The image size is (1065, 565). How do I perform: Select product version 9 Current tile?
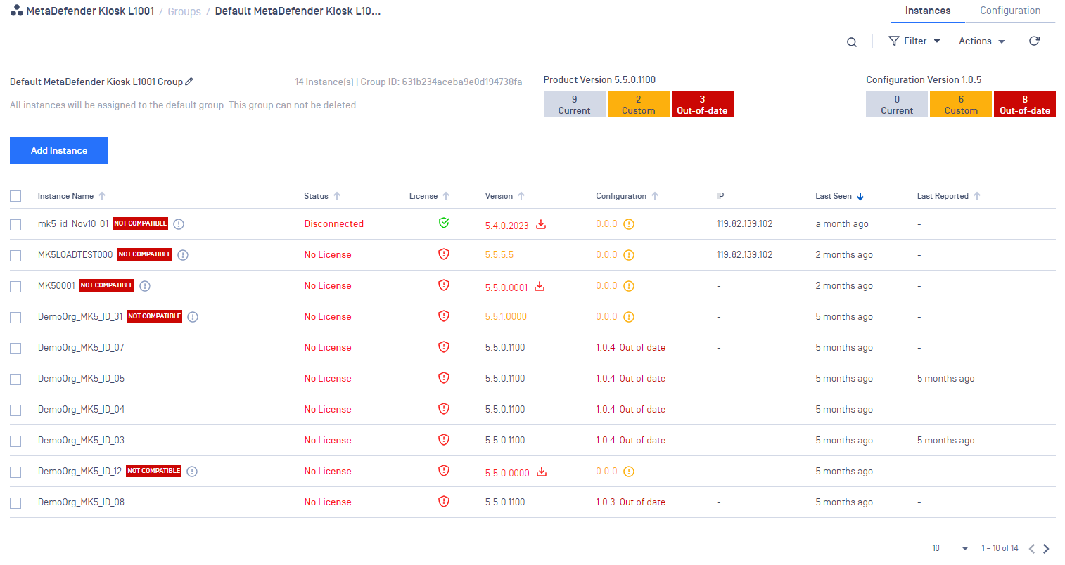pyautogui.click(x=574, y=104)
